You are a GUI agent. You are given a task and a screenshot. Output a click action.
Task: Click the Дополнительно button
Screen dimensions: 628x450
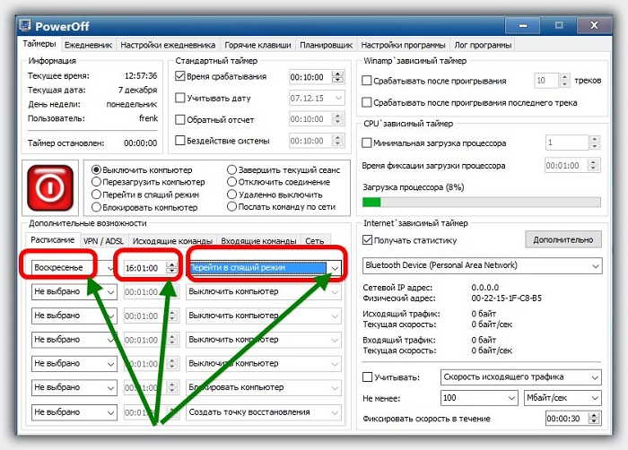click(x=563, y=240)
